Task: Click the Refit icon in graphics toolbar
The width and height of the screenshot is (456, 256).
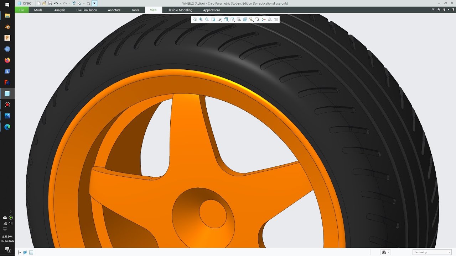Action: (x=195, y=20)
